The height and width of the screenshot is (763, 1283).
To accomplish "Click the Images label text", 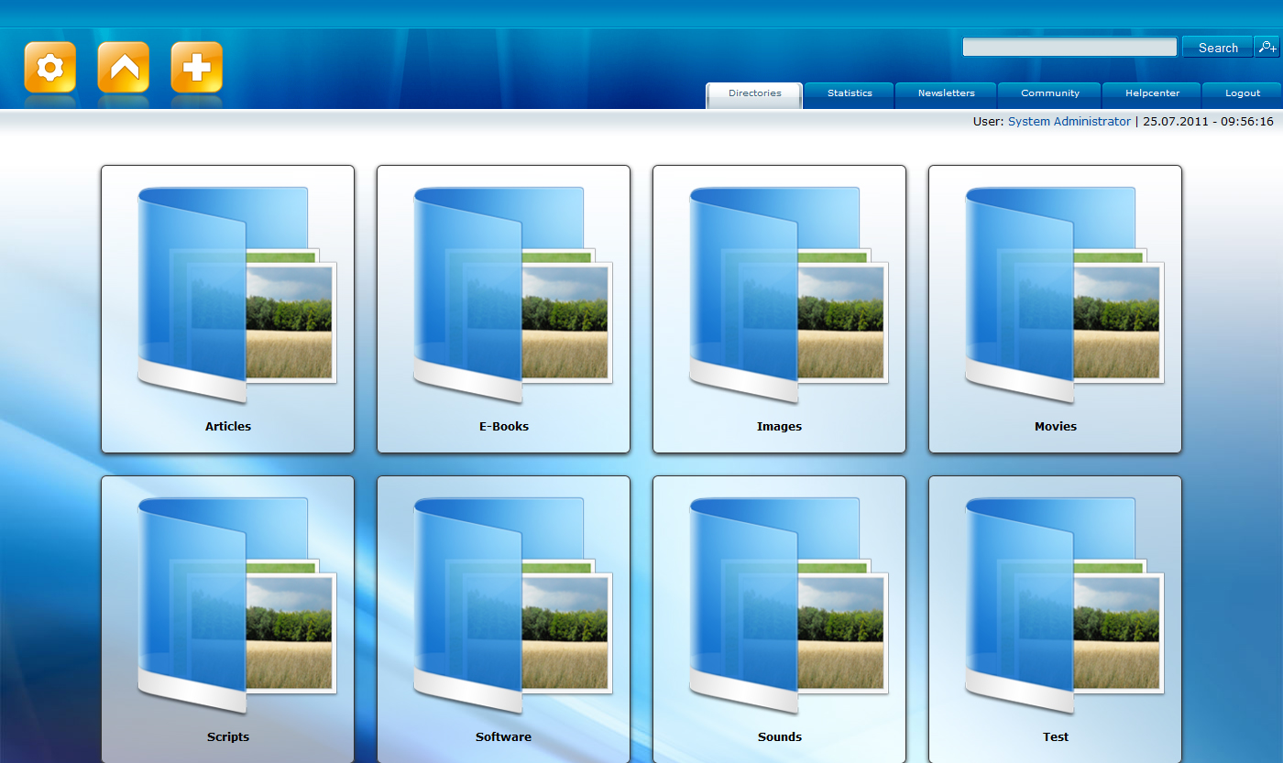I will 780,426.
